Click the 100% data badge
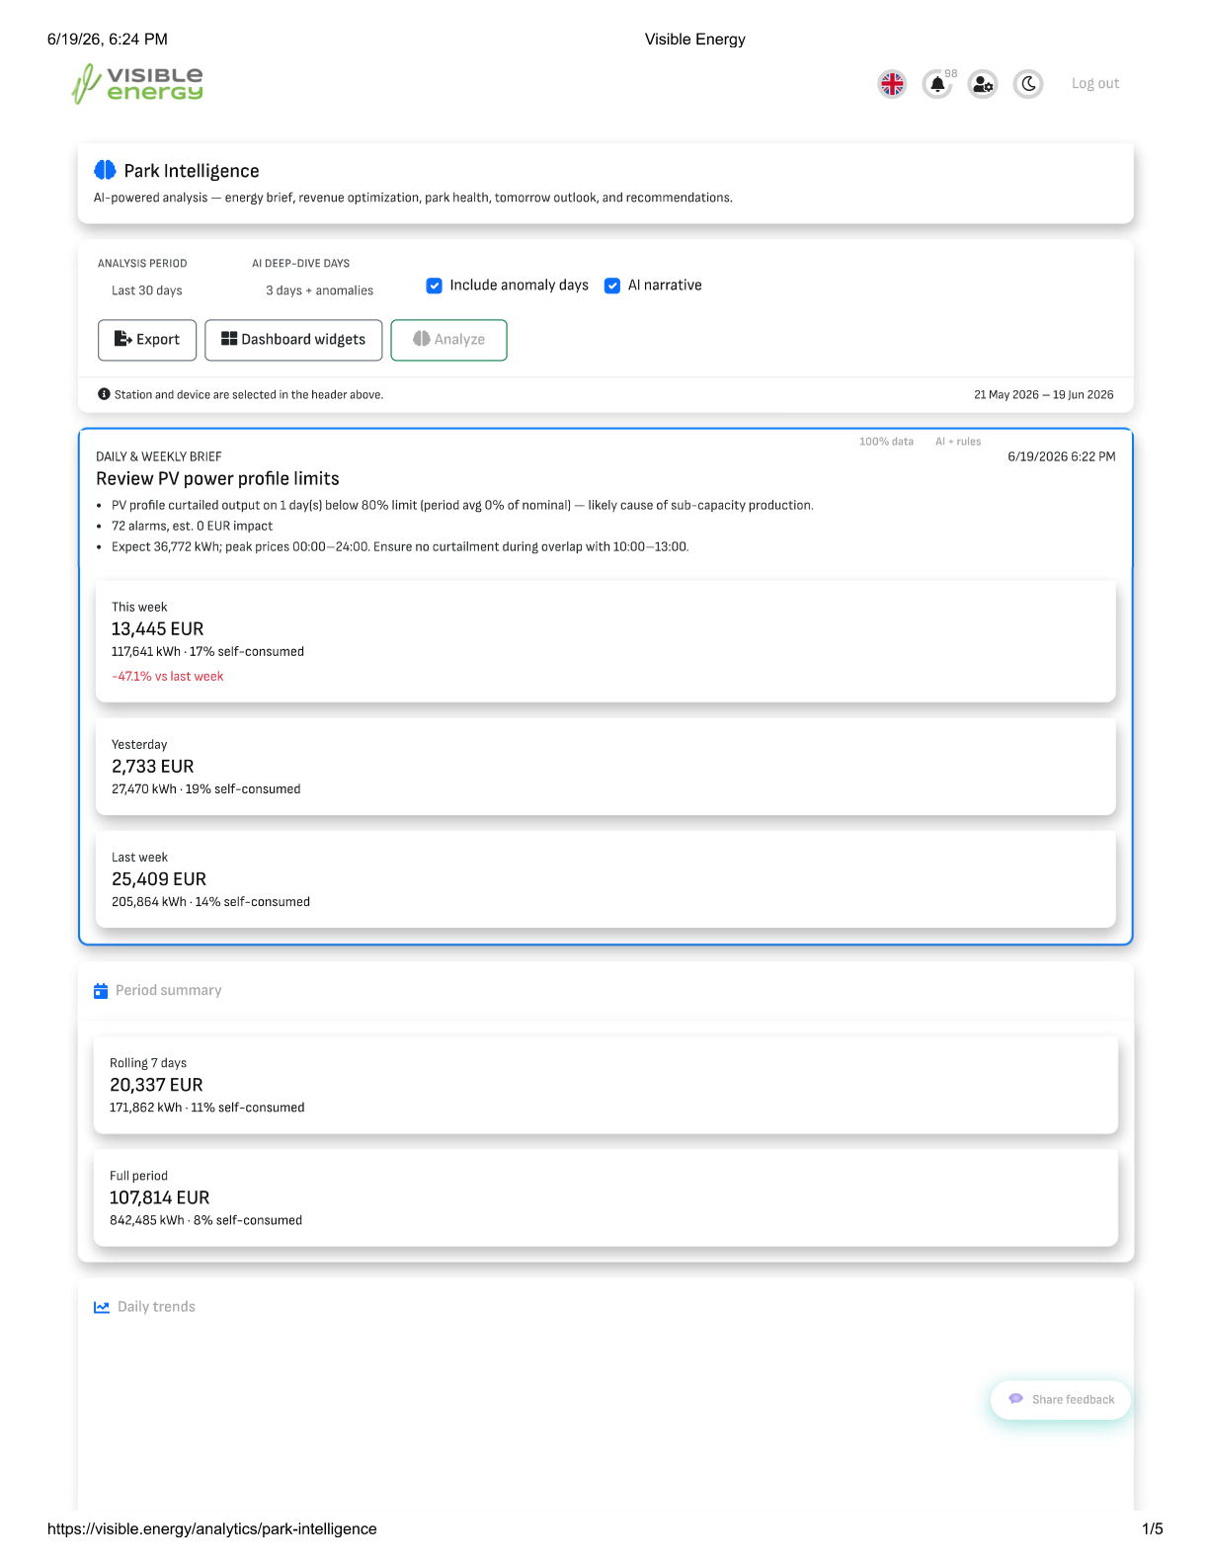Screen dimensions: 1209x1565 tap(886, 442)
